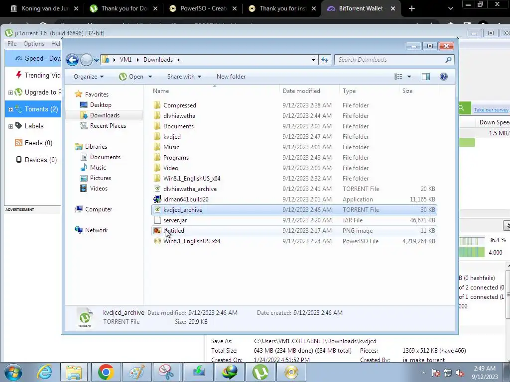Open the uTorrent Options menu
510x382 pixels.
[x=34, y=44]
